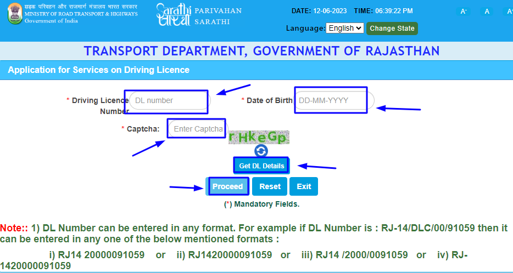
Task: Click the Application for Services on Driving Licence title
Action: (x=98, y=70)
